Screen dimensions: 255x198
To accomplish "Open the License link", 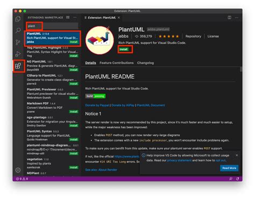I will (213, 36).
